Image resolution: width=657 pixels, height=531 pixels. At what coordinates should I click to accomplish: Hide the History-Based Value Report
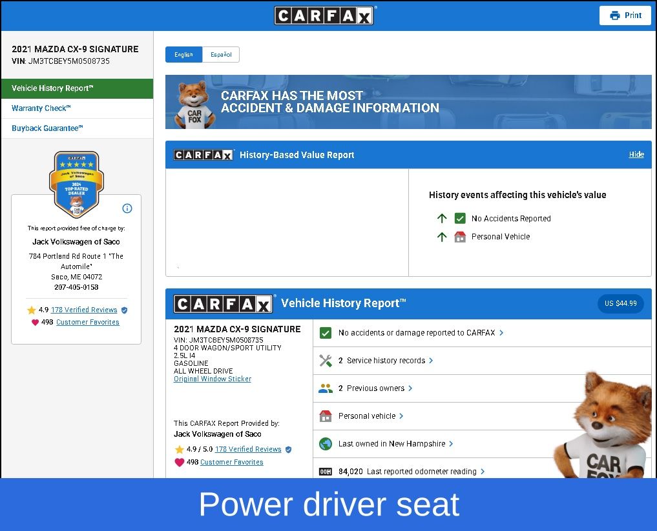[x=636, y=155]
